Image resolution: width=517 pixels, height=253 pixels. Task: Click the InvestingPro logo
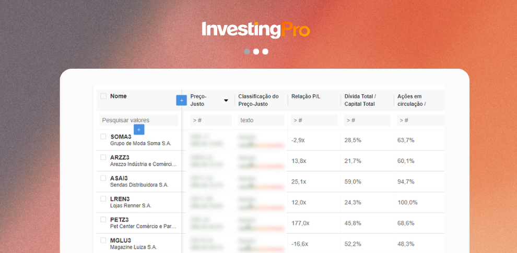click(x=256, y=30)
